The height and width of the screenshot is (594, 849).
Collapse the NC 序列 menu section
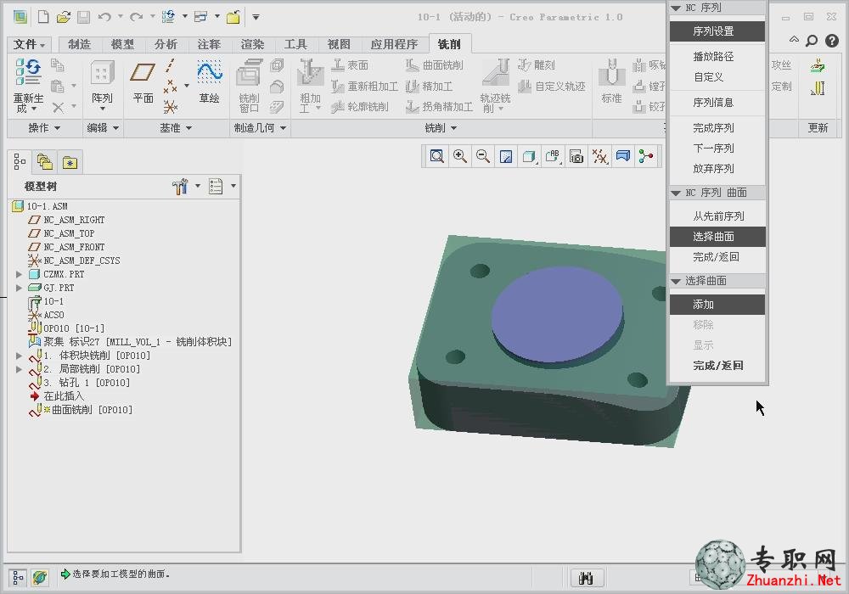coord(676,8)
